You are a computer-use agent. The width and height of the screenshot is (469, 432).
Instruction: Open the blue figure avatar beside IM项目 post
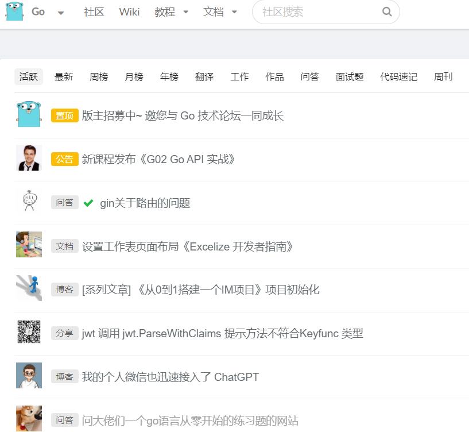(x=29, y=288)
